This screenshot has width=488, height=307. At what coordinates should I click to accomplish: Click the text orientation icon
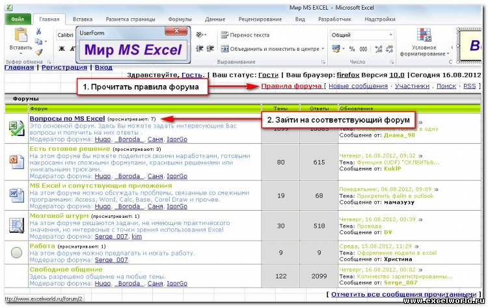pos(200,34)
